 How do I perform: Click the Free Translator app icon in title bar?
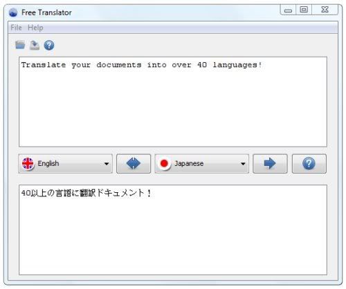coord(13,12)
